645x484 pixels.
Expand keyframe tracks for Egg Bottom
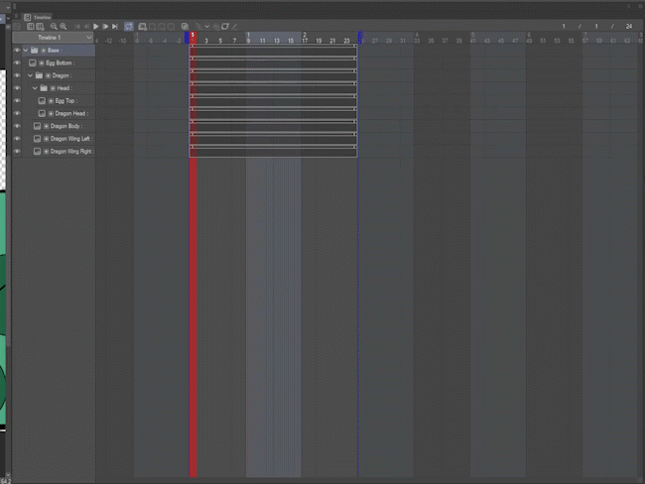pyautogui.click(x=42, y=62)
